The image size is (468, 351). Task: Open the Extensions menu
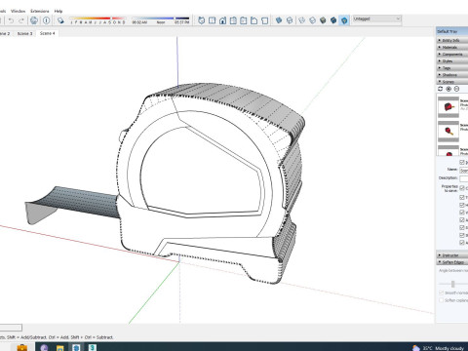[x=40, y=11]
